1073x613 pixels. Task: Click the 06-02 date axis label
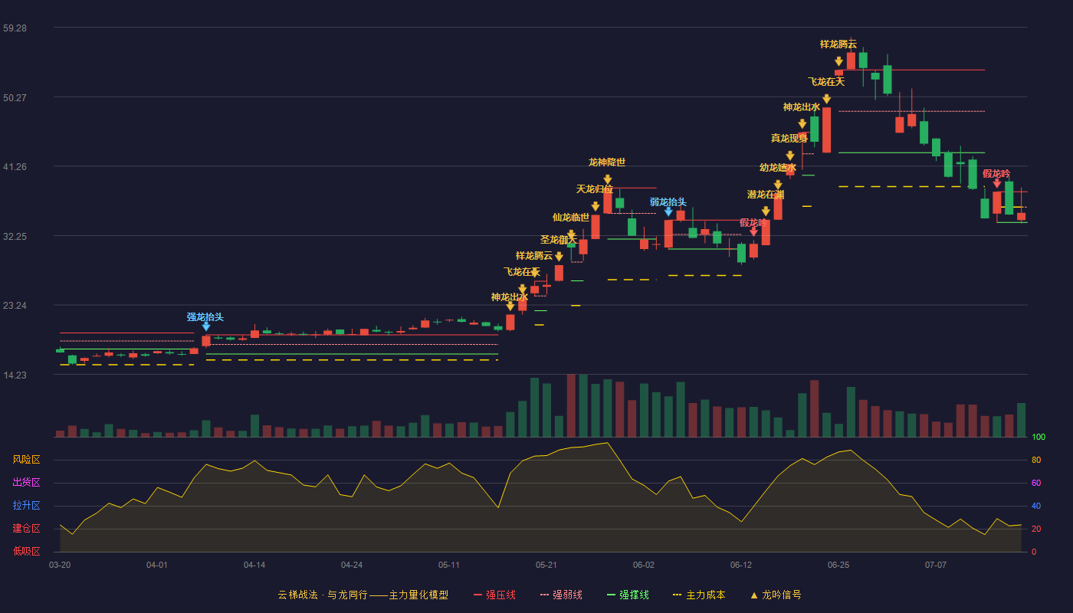click(x=644, y=565)
